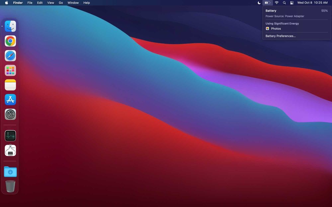Open Notes app in the Dock
The width and height of the screenshot is (332, 207).
pyautogui.click(x=10, y=85)
